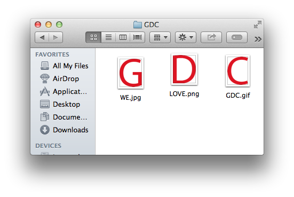Screen dimensions: 294x197
Task: Go back with the left arrow
Action: coord(42,37)
